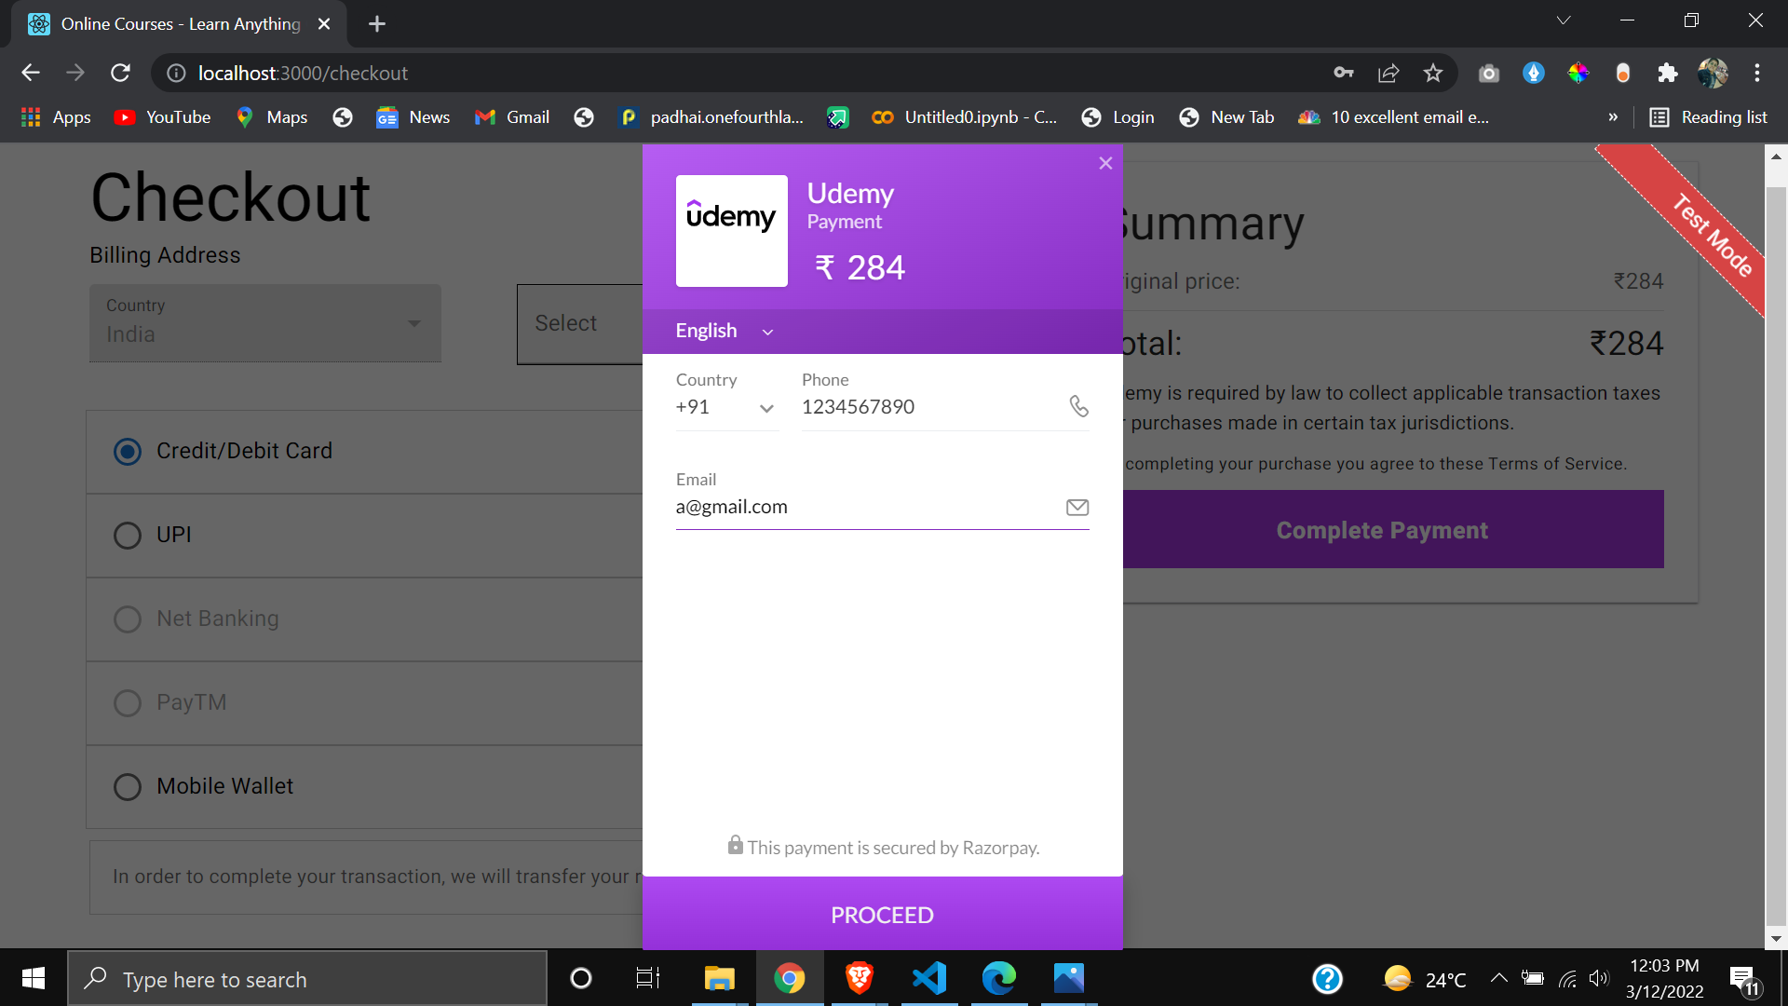
Task: Open a new browser tab
Action: coord(376,24)
